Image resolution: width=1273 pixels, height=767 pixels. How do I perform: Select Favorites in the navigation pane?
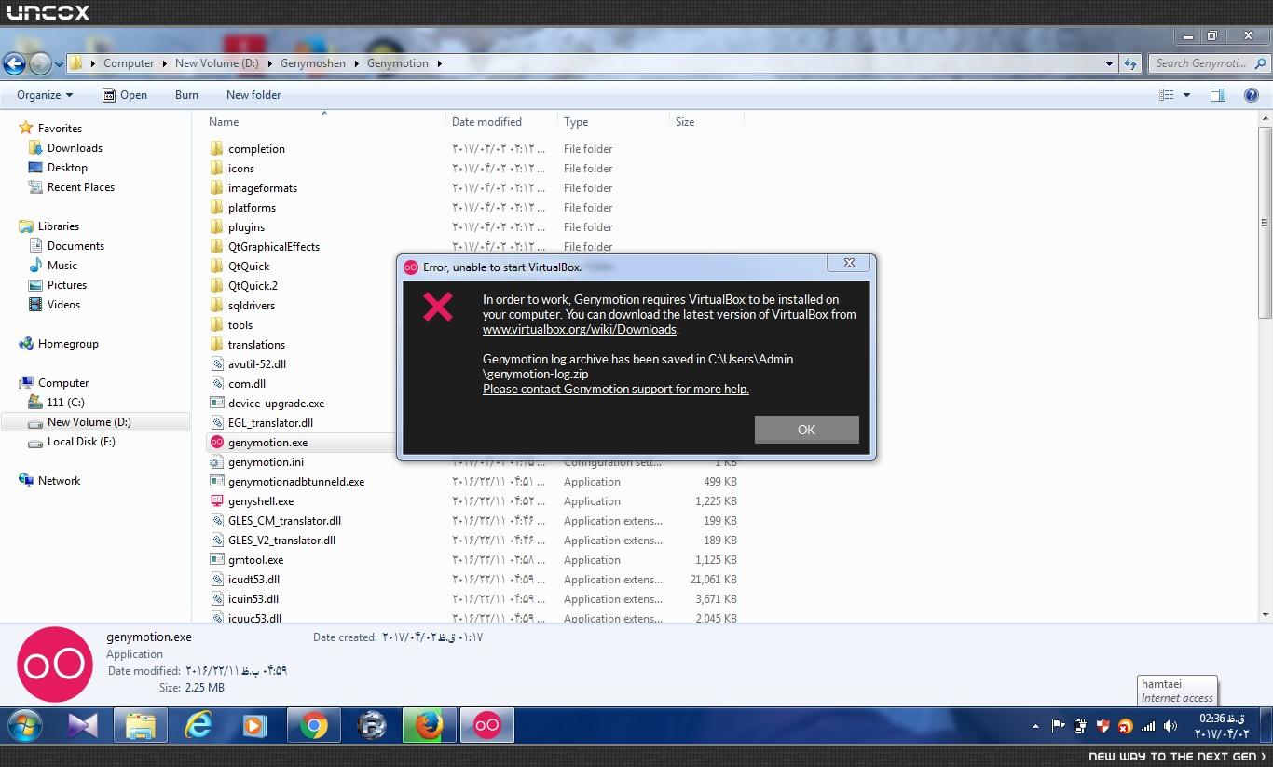click(60, 129)
